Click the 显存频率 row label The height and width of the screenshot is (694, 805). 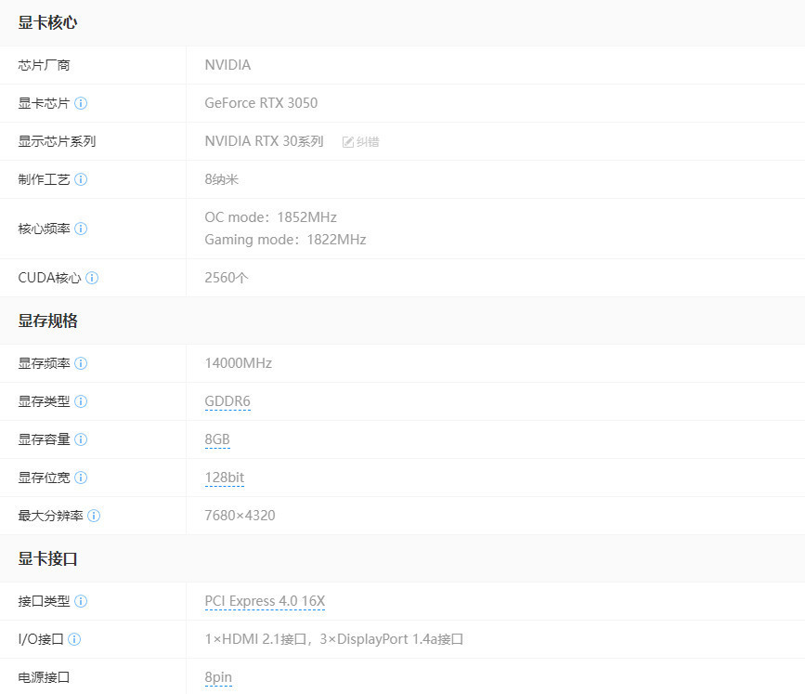tap(44, 363)
